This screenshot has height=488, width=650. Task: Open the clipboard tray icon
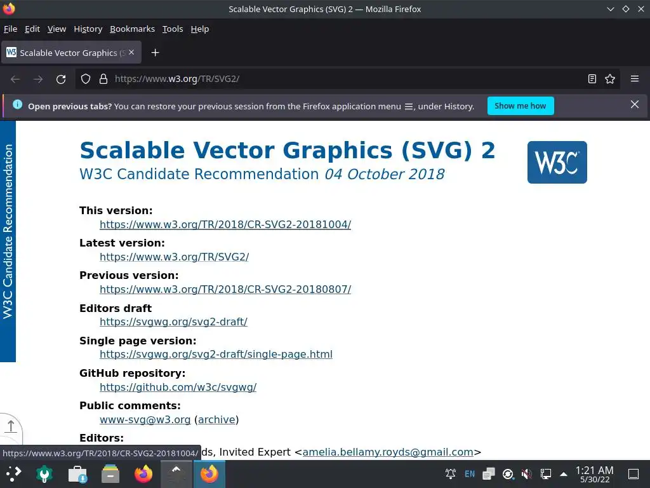(489, 473)
